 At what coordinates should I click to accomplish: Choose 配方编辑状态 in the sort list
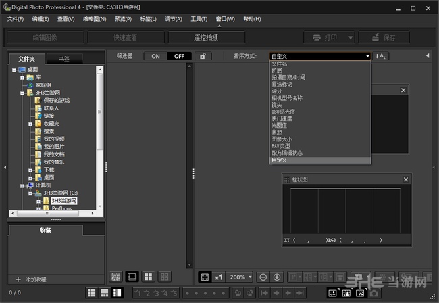pyautogui.click(x=320, y=153)
